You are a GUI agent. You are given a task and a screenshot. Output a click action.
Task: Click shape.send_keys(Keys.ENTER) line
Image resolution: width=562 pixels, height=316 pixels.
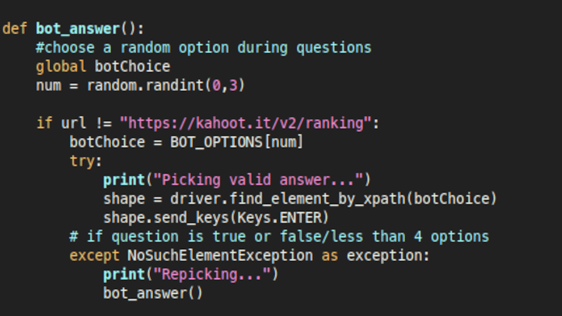click(216, 218)
